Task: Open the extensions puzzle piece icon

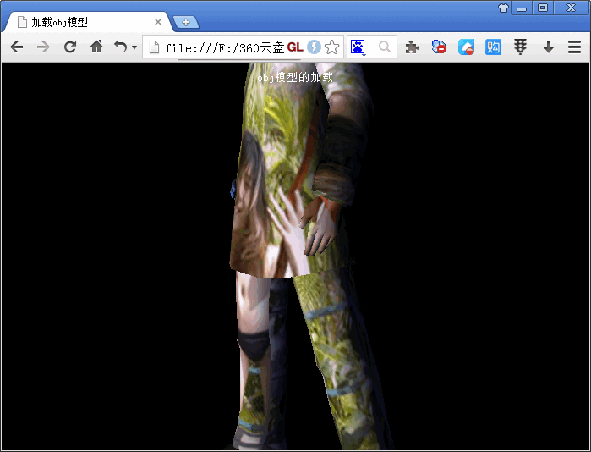Action: click(x=413, y=47)
